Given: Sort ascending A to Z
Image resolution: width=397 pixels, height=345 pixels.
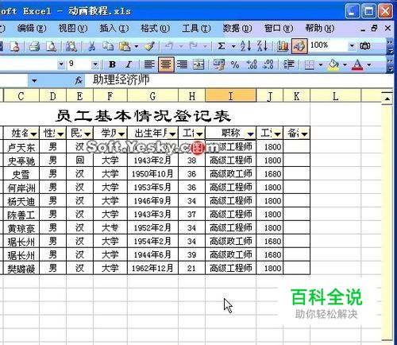Looking at the screenshot, I should click(x=245, y=46).
